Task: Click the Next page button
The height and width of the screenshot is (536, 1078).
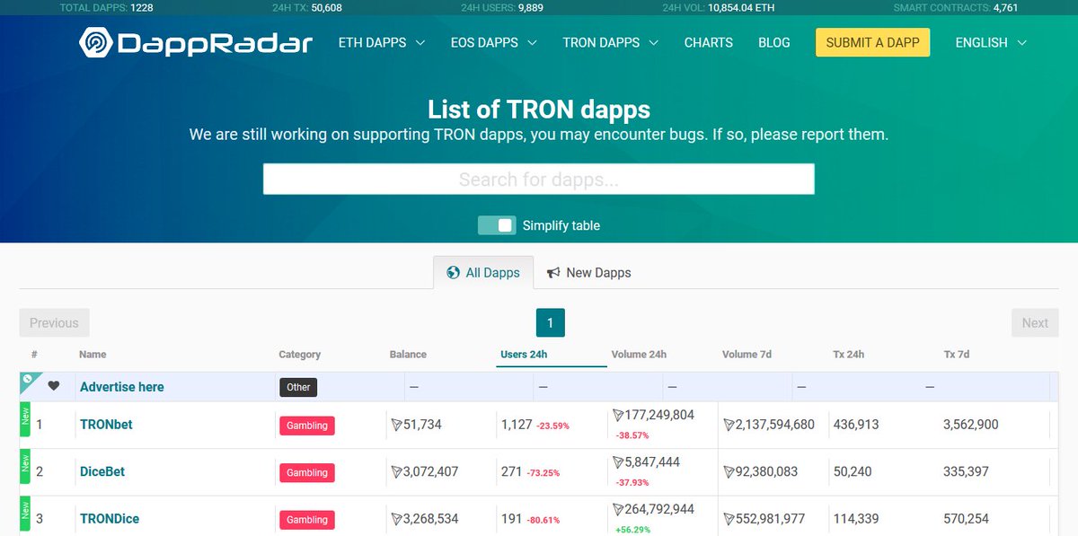Action: pos(1035,322)
